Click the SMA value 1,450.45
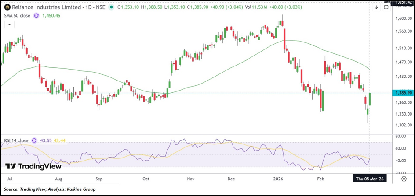Viewport: 415px width, 196px height. [x=52, y=15]
